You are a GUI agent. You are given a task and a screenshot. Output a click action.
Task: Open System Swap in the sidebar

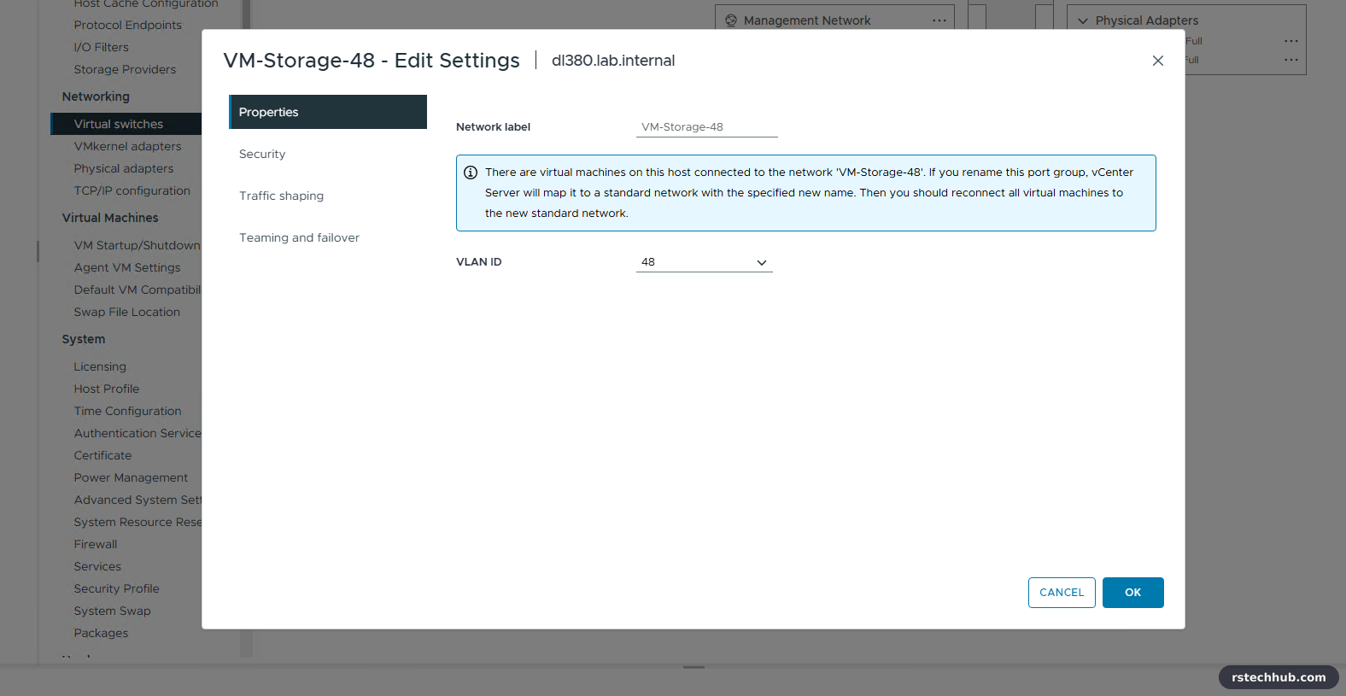click(112, 611)
